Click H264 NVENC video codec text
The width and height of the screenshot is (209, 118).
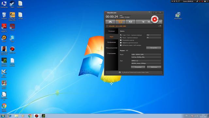point(137,55)
